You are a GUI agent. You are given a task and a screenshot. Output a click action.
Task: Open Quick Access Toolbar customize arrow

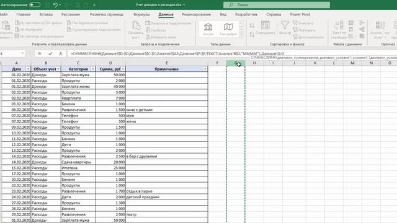point(94,5)
